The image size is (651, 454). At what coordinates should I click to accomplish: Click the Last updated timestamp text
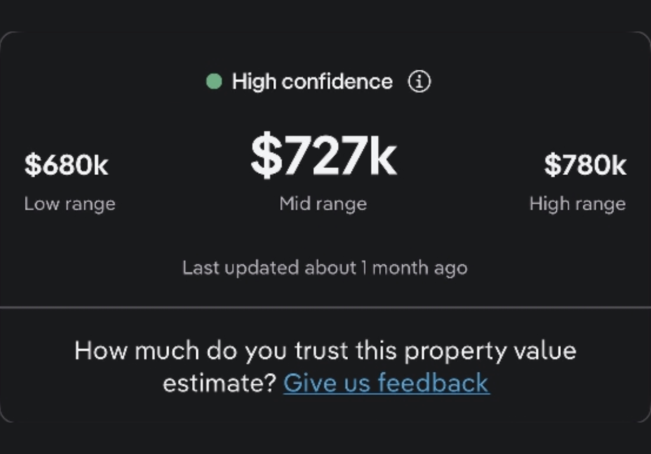[324, 268]
